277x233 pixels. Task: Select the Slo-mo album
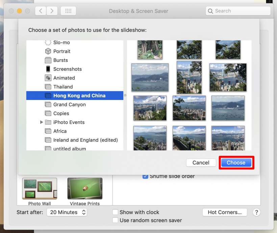tap(75, 43)
